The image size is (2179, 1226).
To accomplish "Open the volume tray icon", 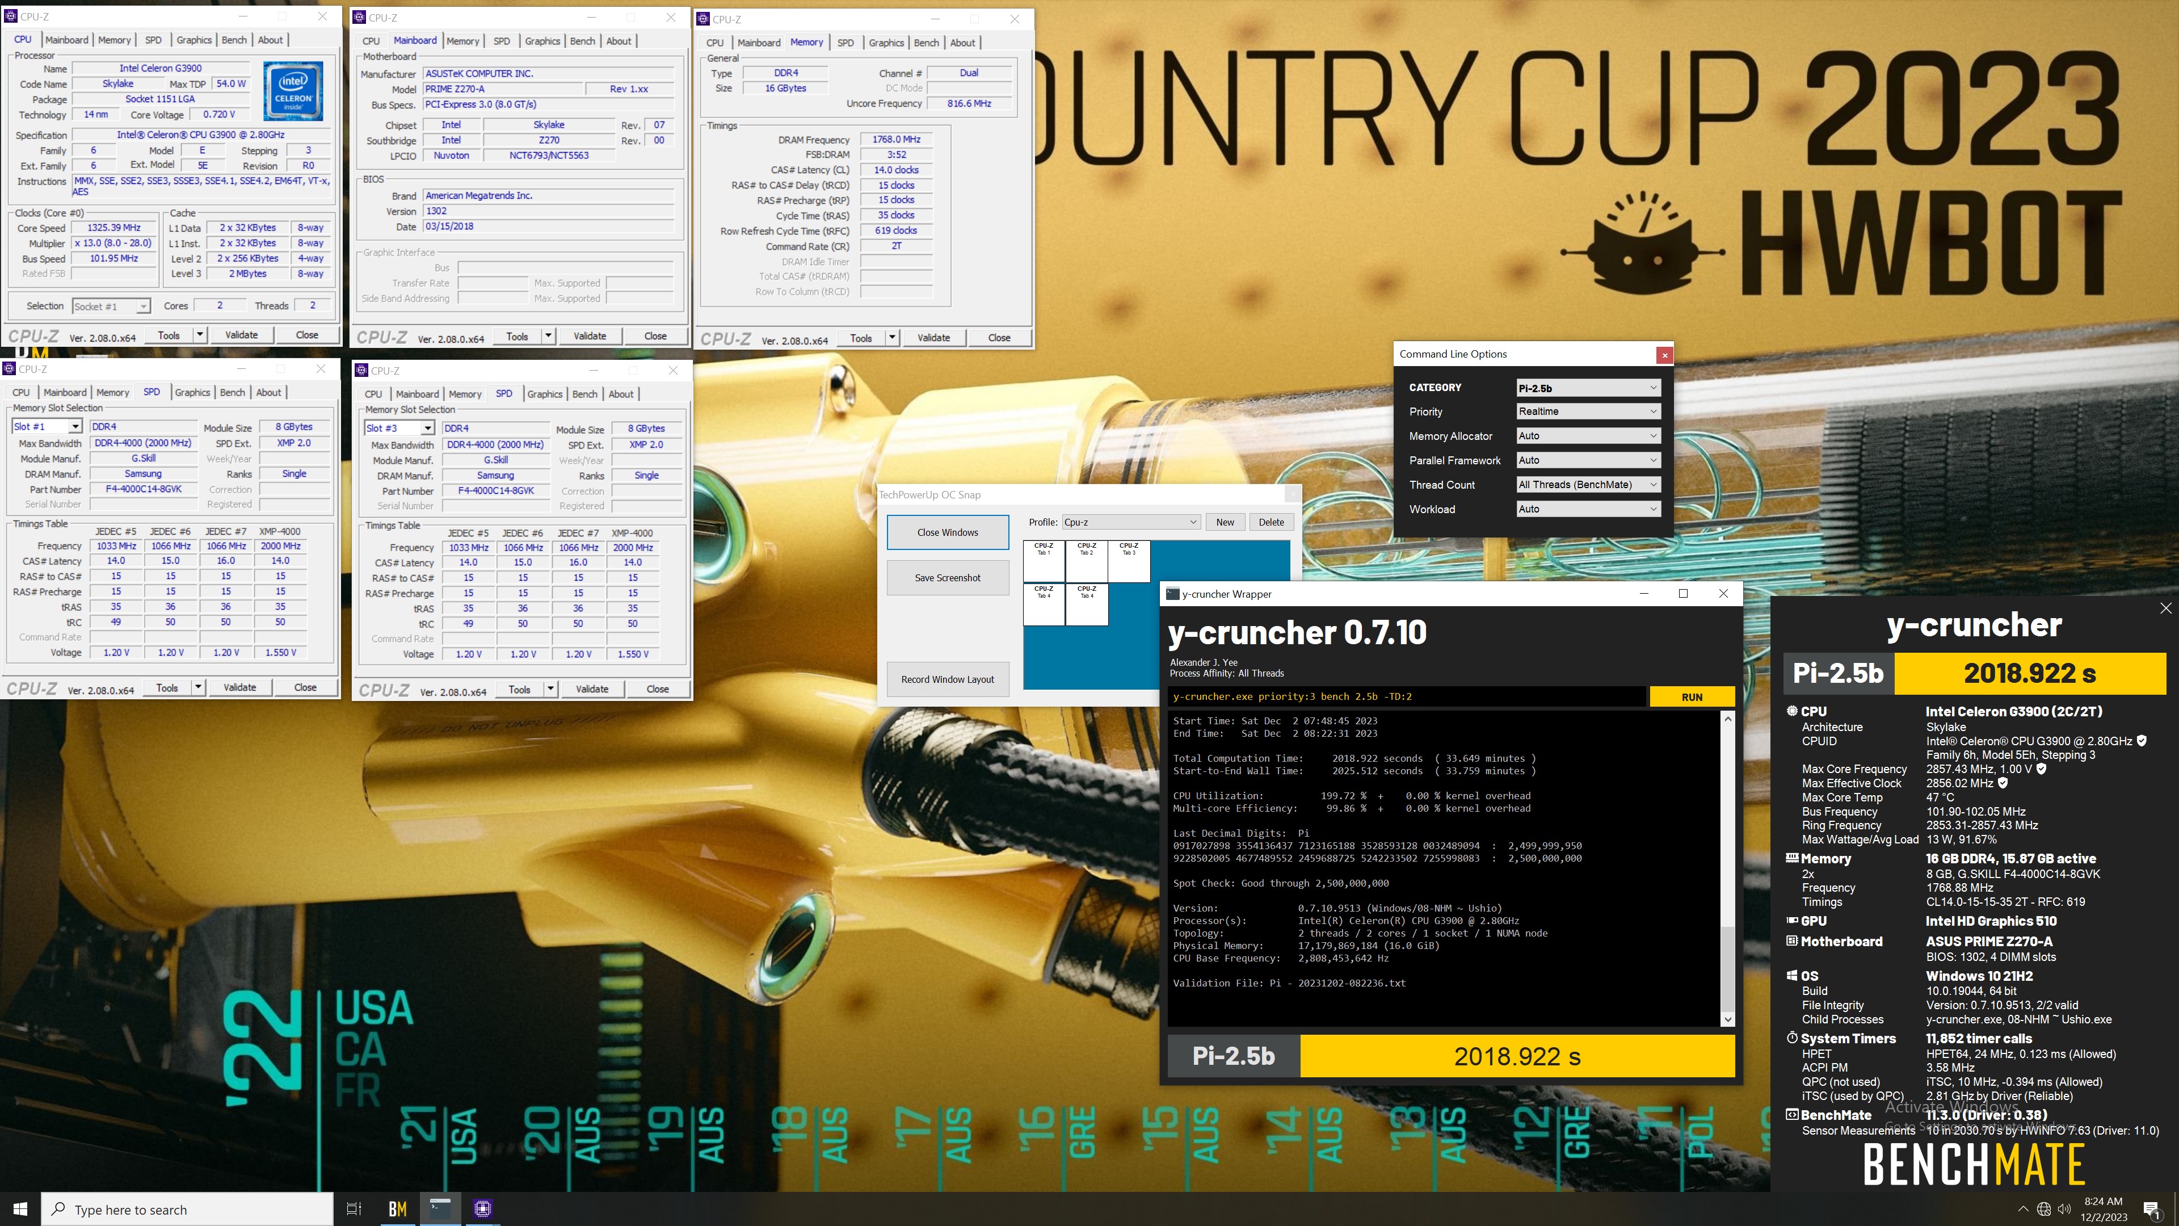I will click(2065, 1209).
